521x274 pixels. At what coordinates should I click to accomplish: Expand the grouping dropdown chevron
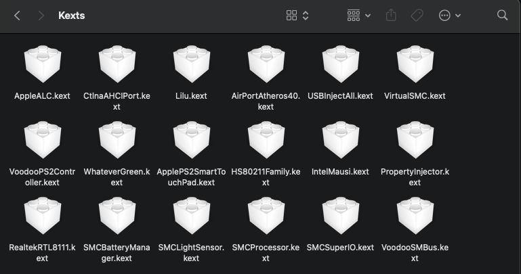(368, 16)
